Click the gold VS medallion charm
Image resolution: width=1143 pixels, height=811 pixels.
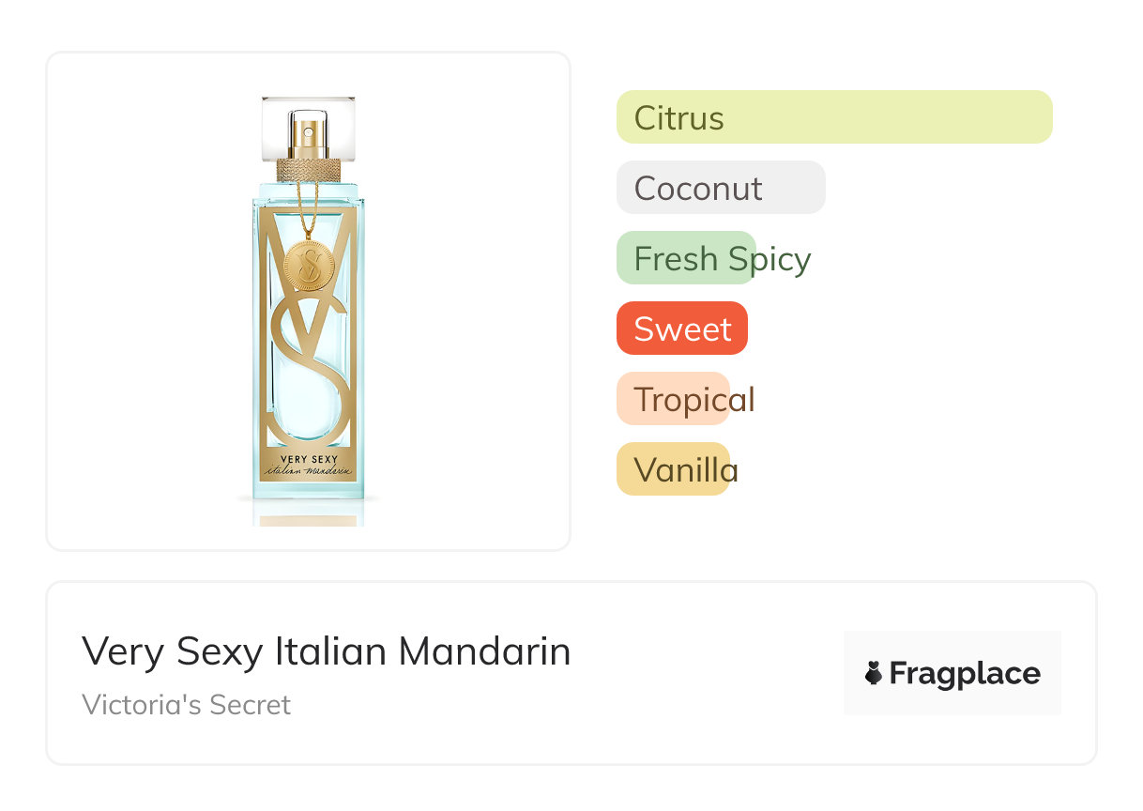tap(309, 265)
